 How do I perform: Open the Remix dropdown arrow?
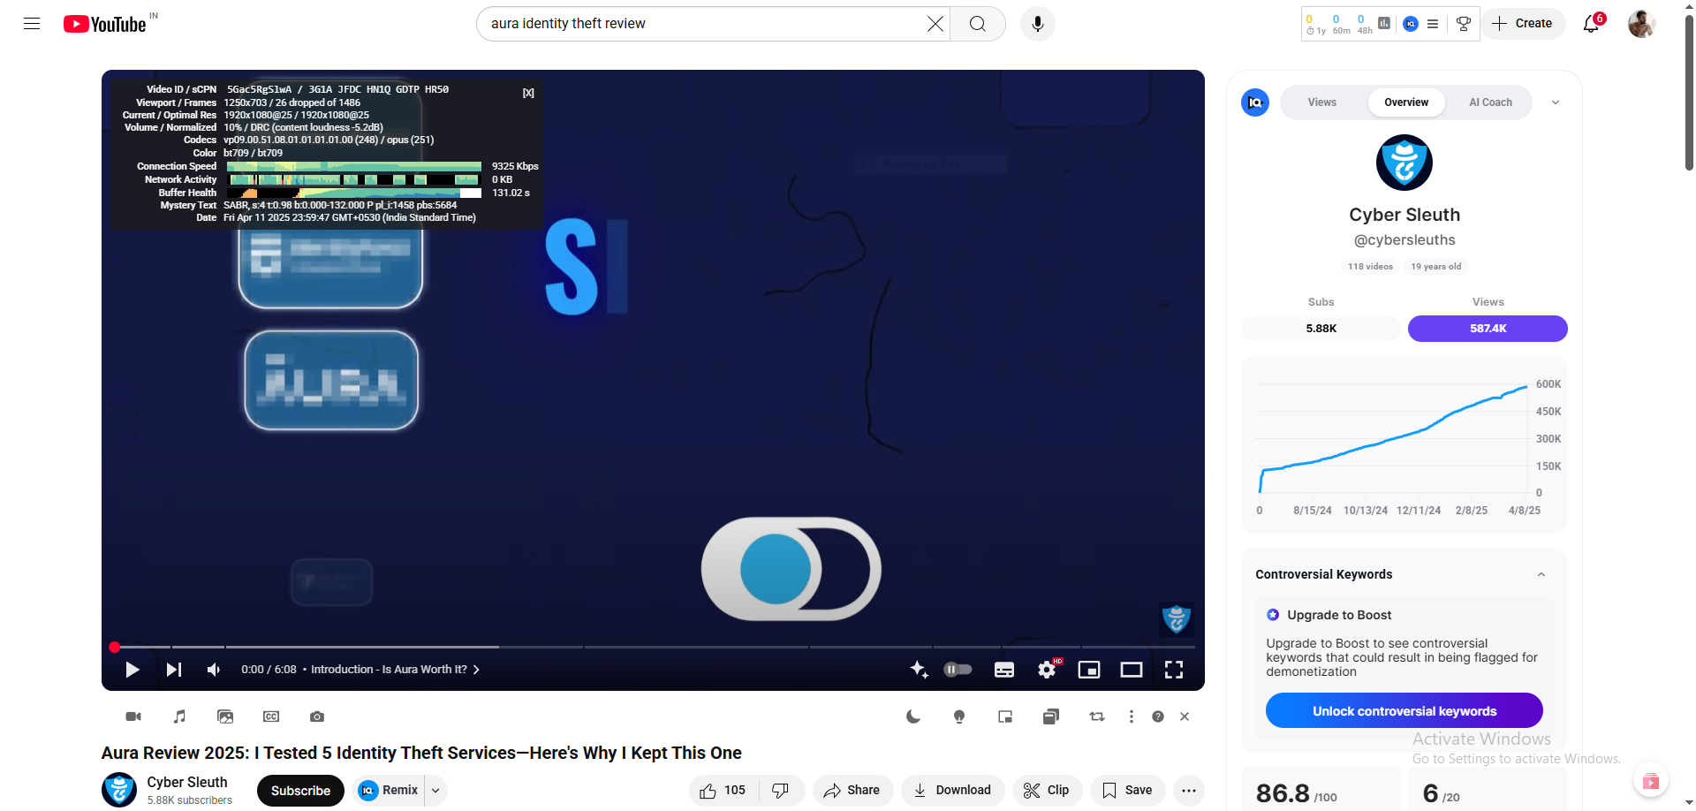click(435, 791)
